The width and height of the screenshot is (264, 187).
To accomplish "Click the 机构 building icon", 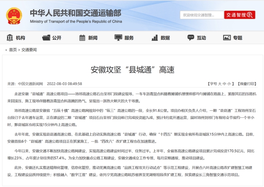I will click(x=9, y=38).
